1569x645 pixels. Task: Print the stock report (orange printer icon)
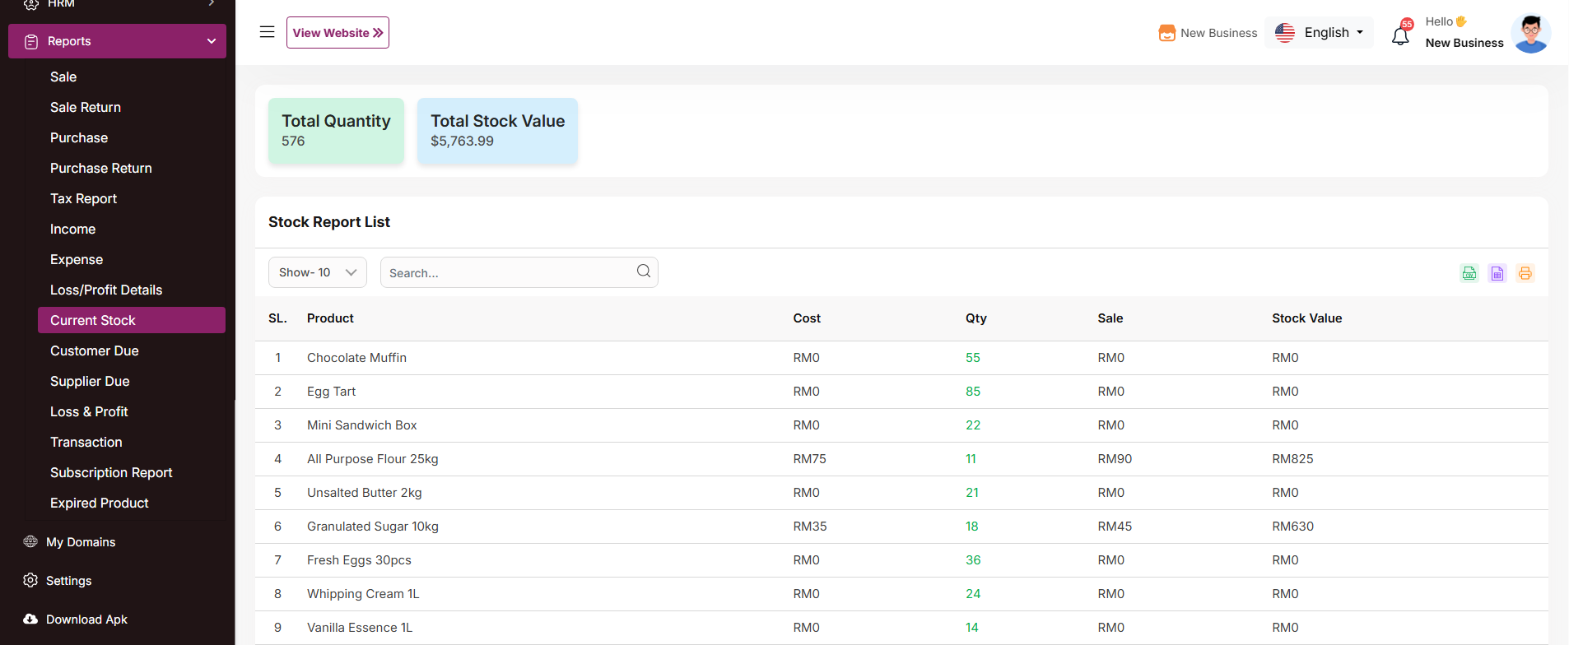click(1525, 273)
